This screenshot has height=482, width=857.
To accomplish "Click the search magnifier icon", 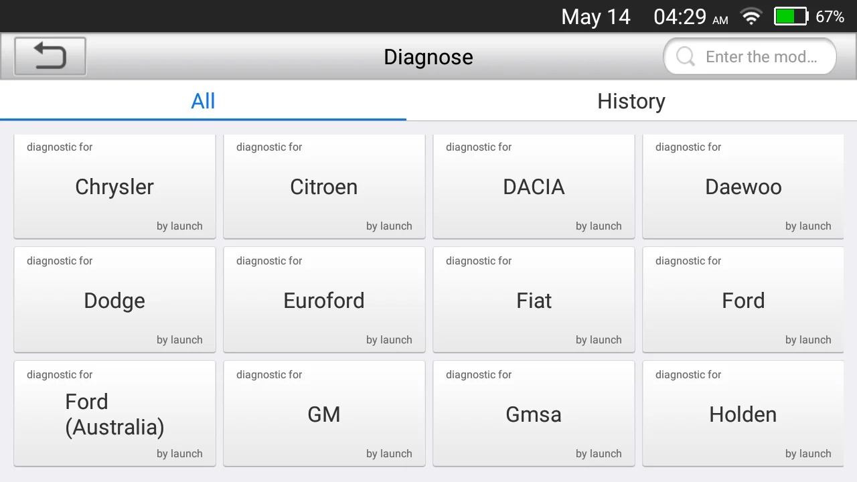I will 686,57.
